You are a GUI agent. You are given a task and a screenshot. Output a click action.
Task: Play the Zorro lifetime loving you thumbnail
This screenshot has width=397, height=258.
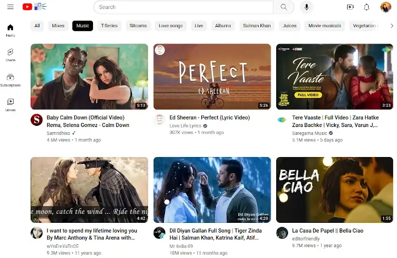[90, 189]
